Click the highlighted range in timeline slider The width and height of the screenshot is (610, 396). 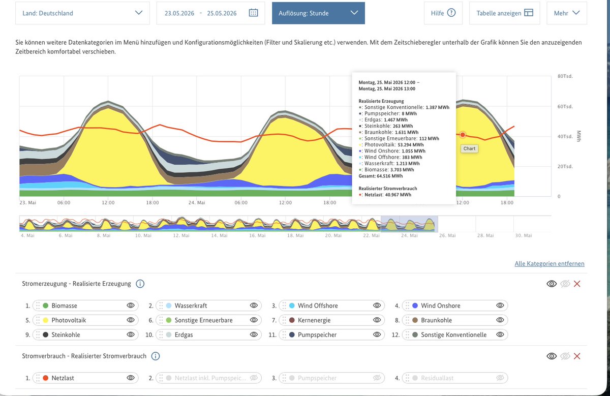[409, 224]
